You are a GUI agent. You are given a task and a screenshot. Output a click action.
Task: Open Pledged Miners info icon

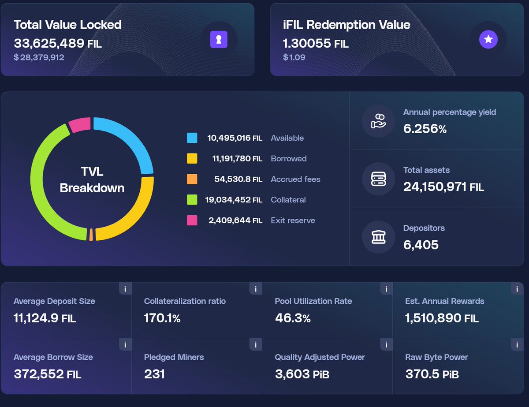(256, 345)
